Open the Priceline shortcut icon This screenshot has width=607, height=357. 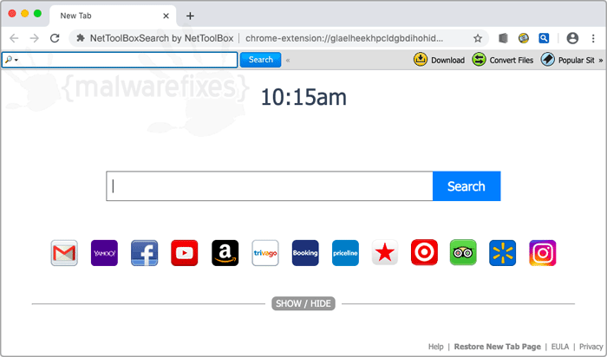[345, 253]
